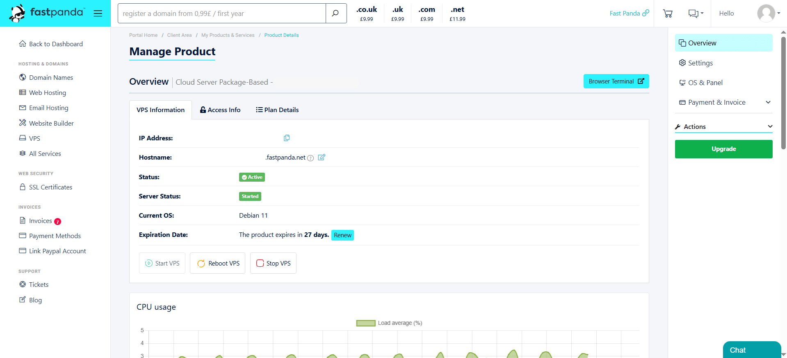Click the .uk £9.99 domain offer
Viewport: 787px width, 358px height.
(x=397, y=14)
